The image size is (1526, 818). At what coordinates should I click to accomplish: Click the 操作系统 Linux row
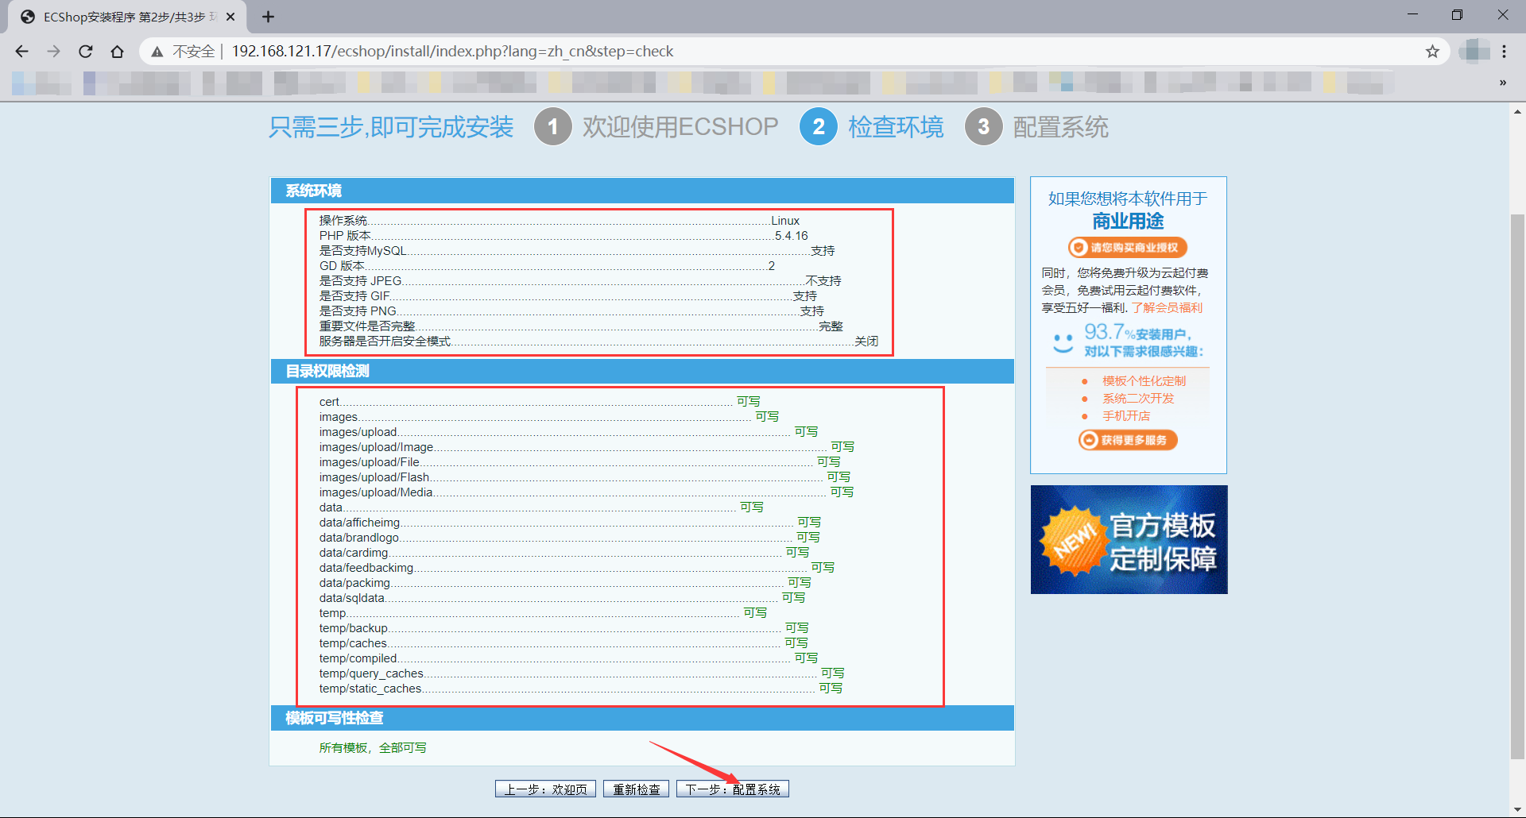click(x=560, y=221)
